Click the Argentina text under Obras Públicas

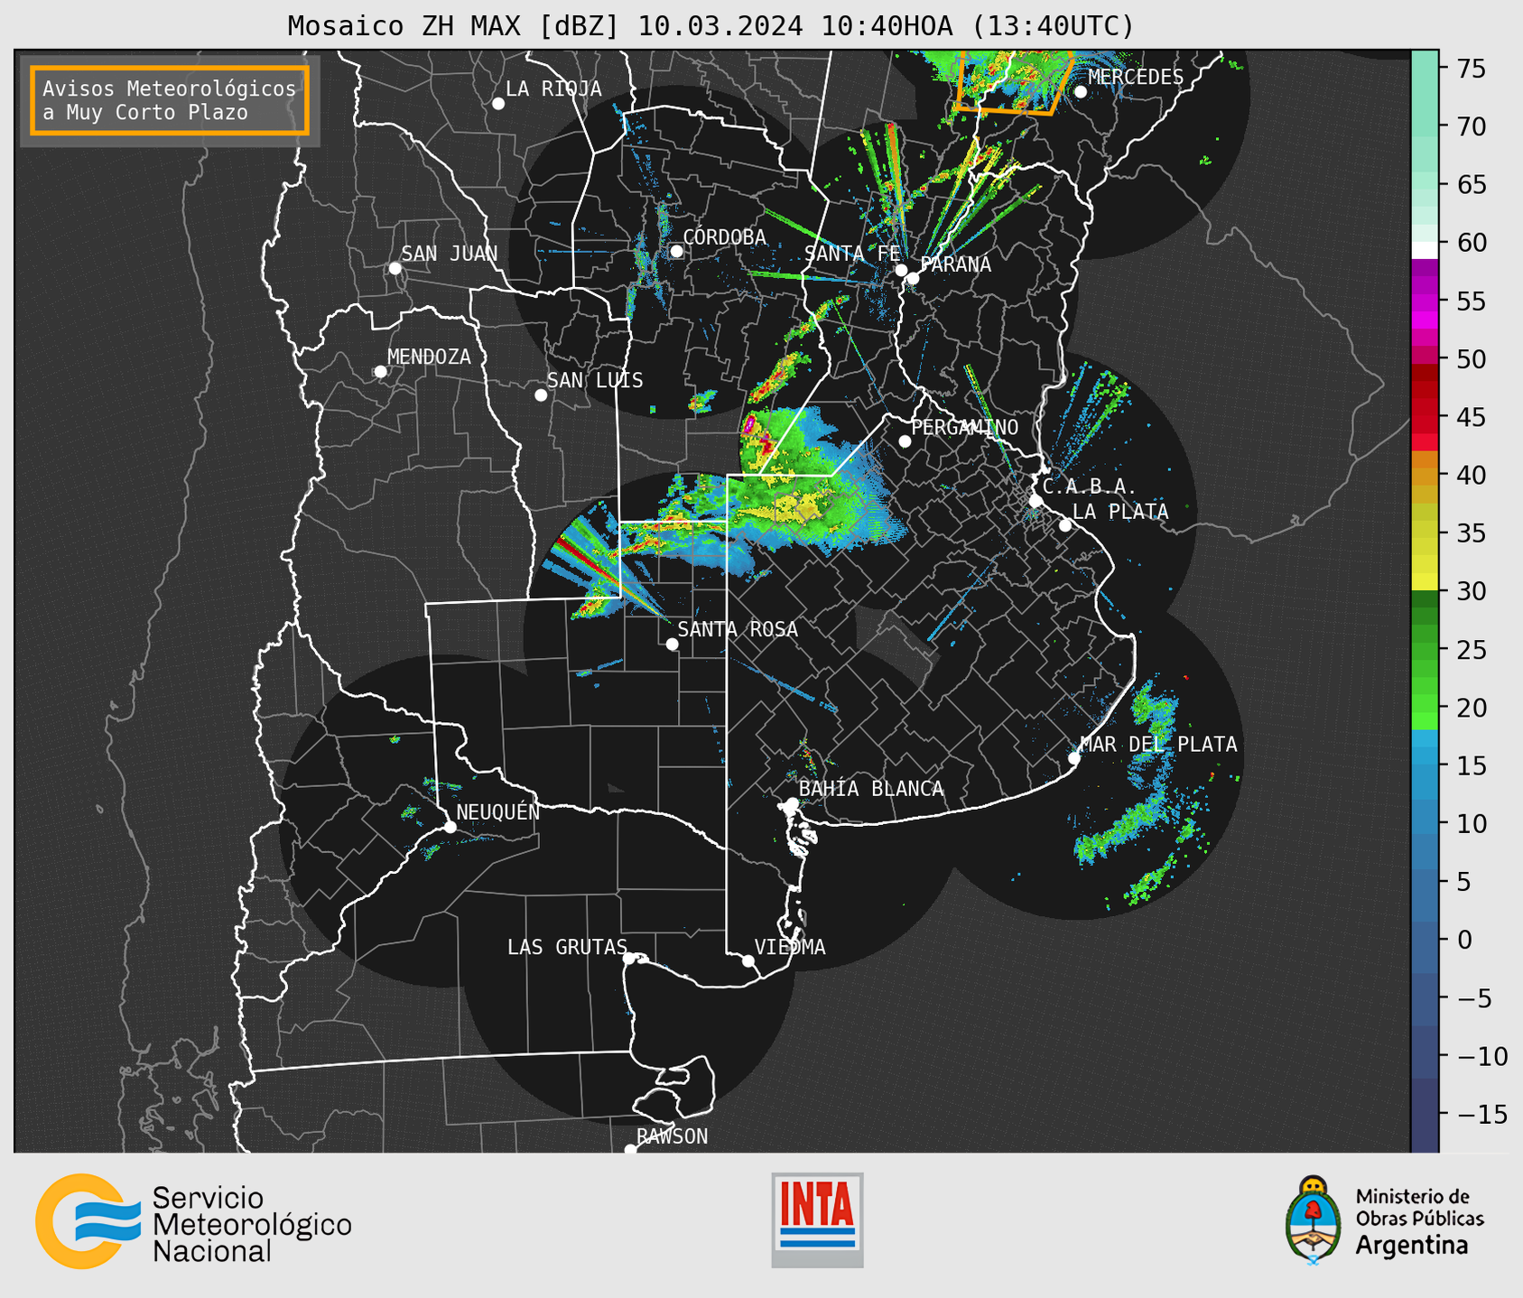tap(1412, 1246)
